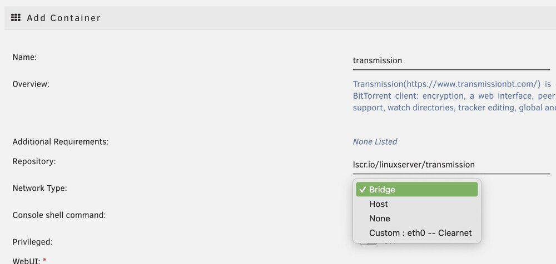Select Custom : eth0 -- Clearnet network
The height and width of the screenshot is (264, 556).
[x=416, y=233]
